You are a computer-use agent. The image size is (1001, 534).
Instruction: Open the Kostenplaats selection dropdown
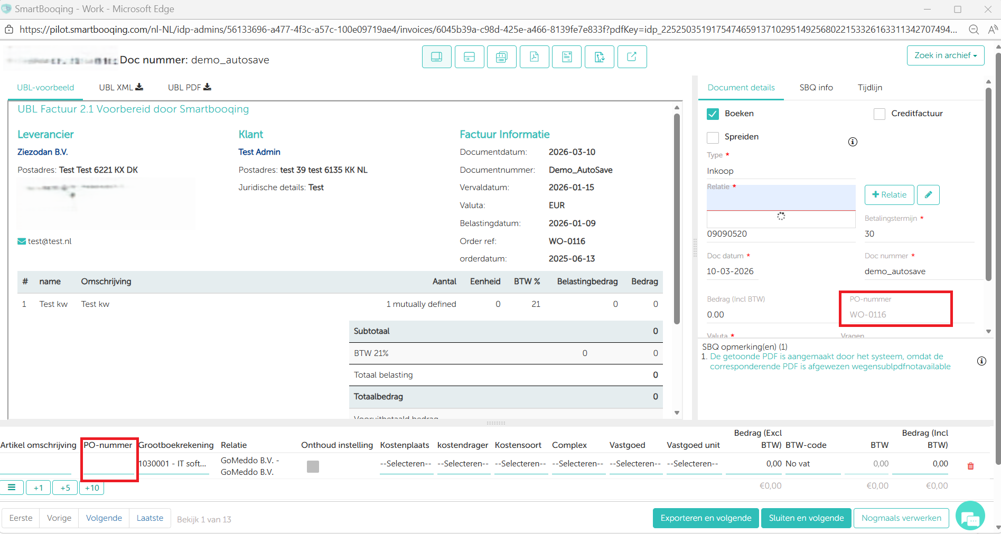405,464
